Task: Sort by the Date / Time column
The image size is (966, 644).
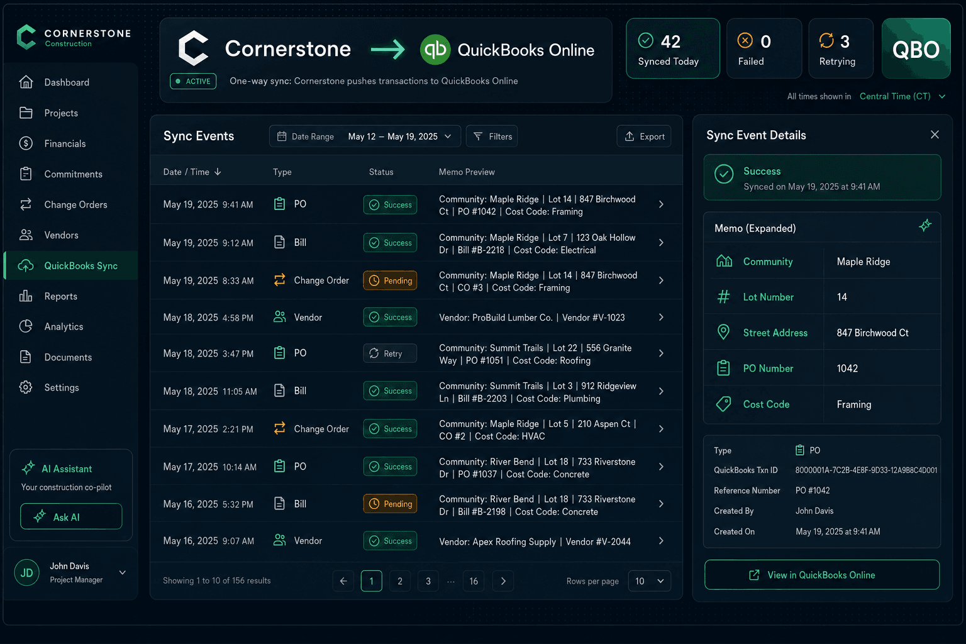Action: (192, 172)
